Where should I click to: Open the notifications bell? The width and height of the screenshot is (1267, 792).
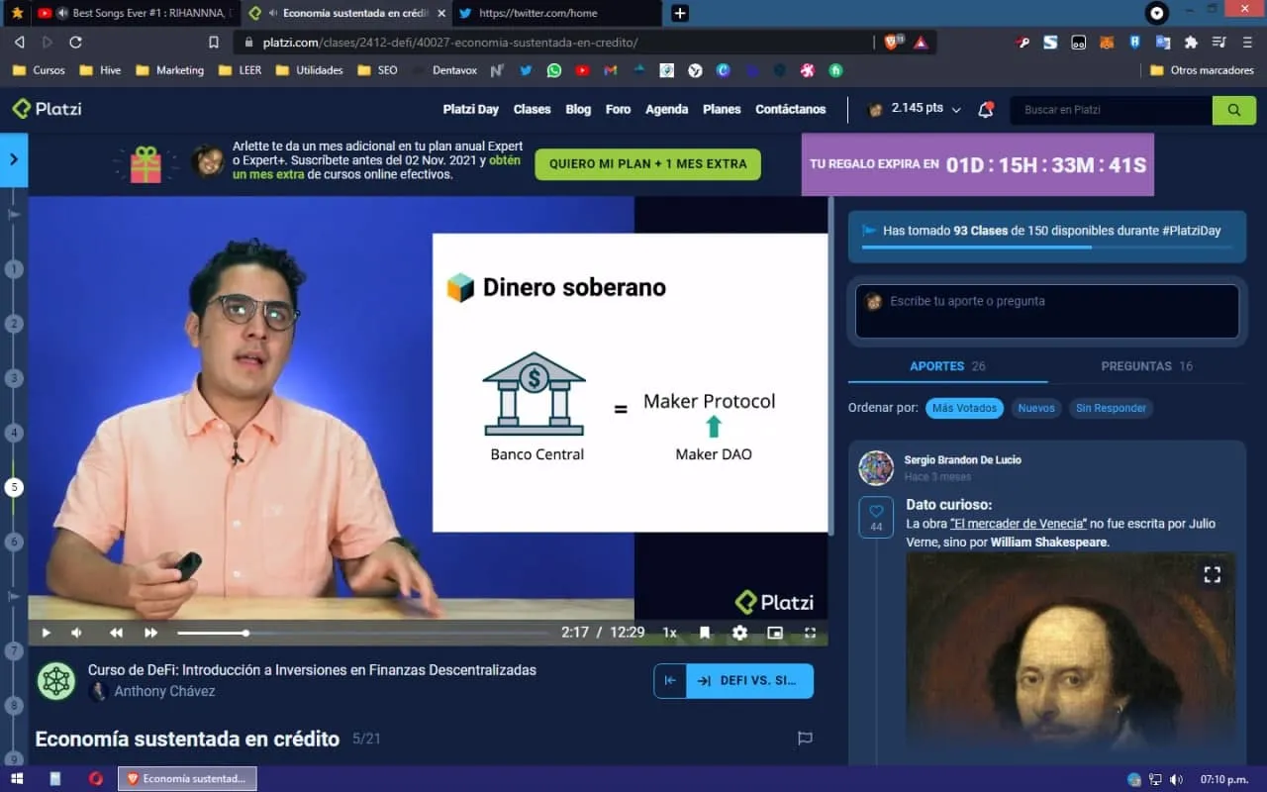pyautogui.click(x=986, y=110)
